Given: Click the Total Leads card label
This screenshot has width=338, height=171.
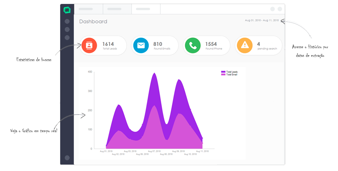Looking at the screenshot, I should [110, 49].
